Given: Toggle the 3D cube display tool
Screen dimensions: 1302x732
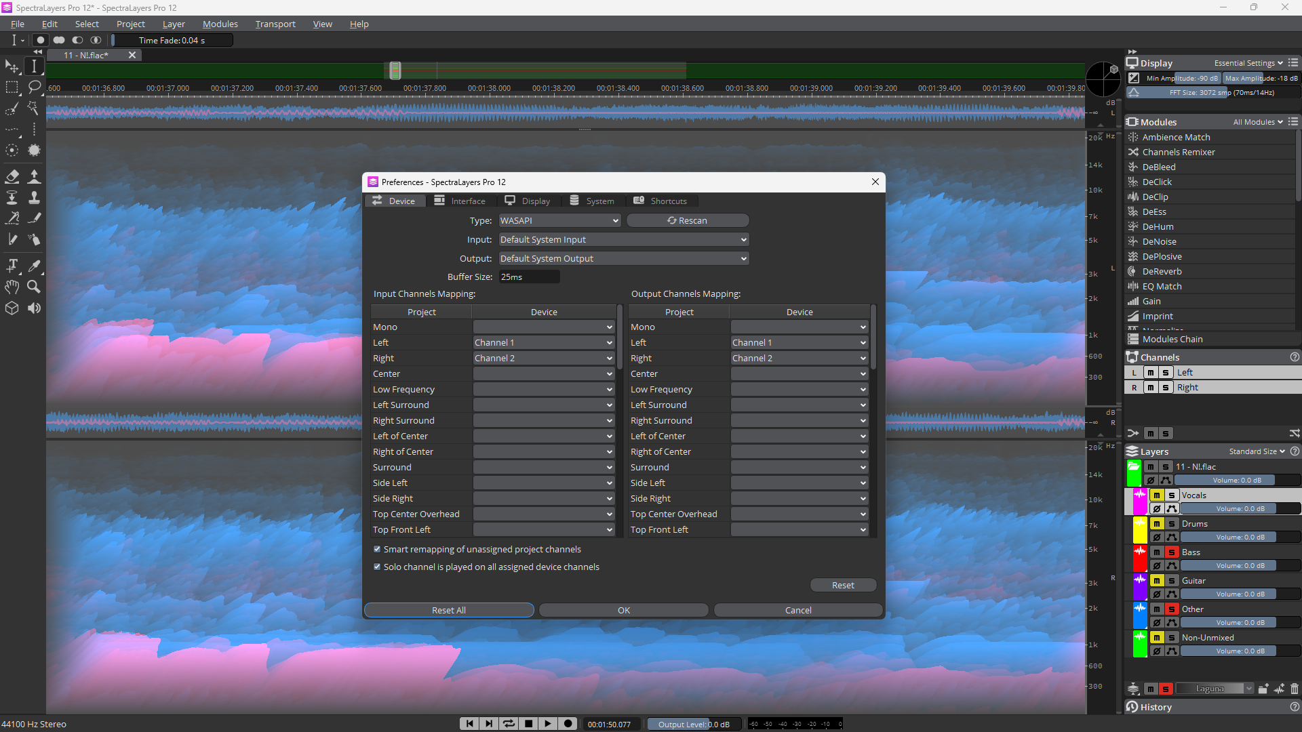Looking at the screenshot, I should [x=12, y=308].
